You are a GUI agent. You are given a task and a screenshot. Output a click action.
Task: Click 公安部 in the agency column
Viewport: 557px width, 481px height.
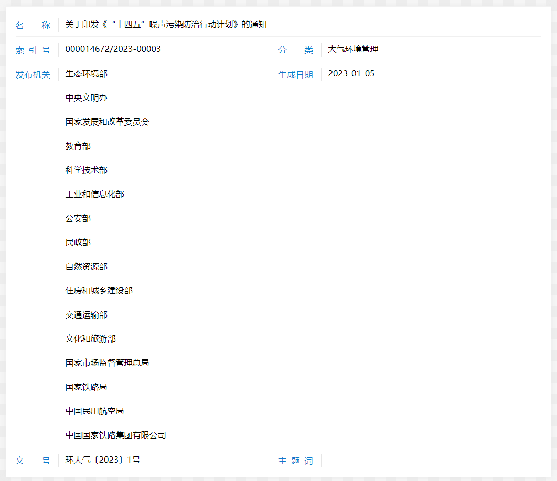[x=78, y=218]
